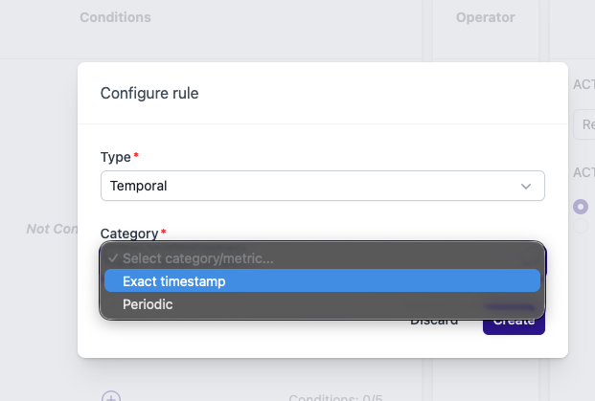Click the chevron arrow in Type field
Screen dimensions: 595x401
point(526,186)
